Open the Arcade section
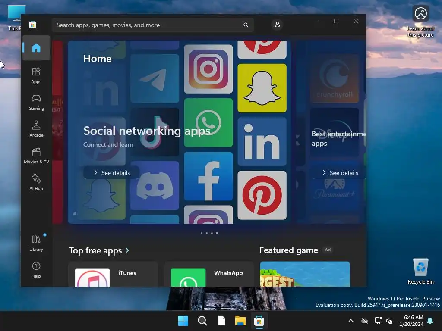 [x=36, y=129]
